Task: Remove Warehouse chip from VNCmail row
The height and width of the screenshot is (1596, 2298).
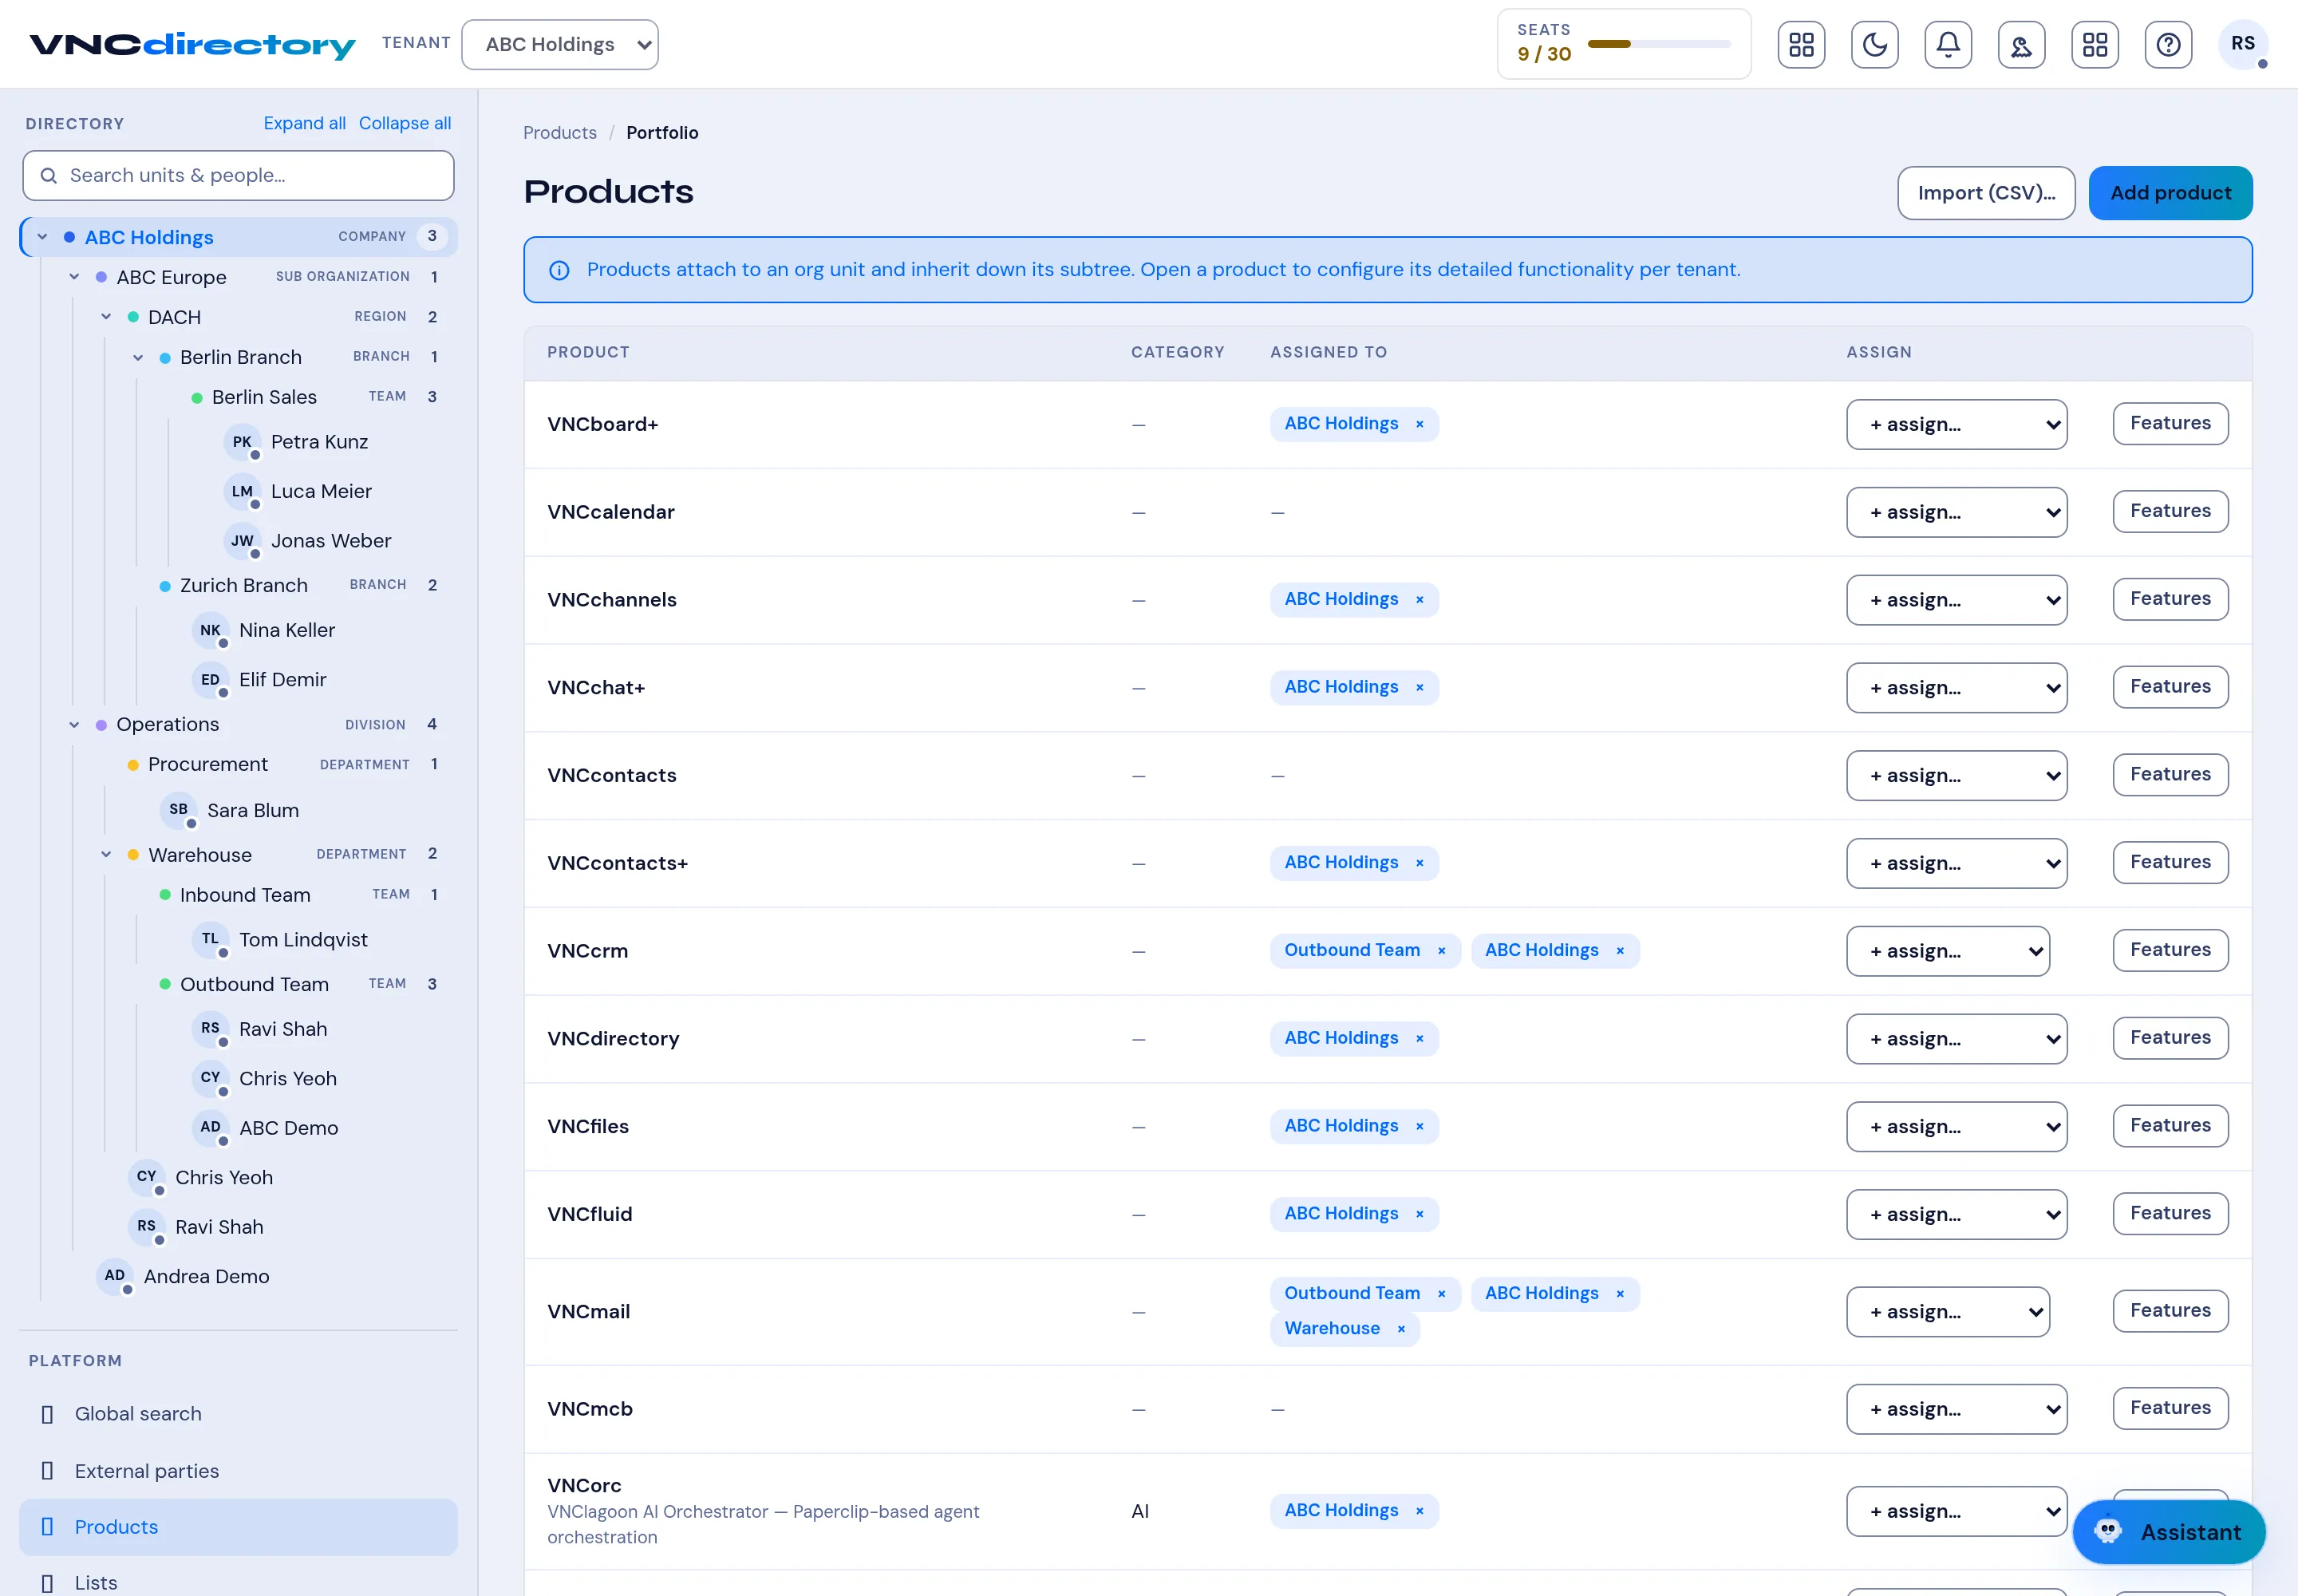Action: point(1401,1329)
